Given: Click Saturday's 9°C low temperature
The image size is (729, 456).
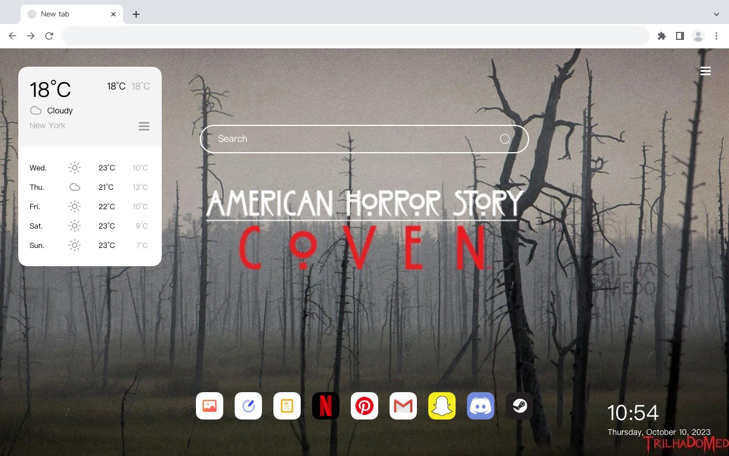Looking at the screenshot, I should point(142,226).
